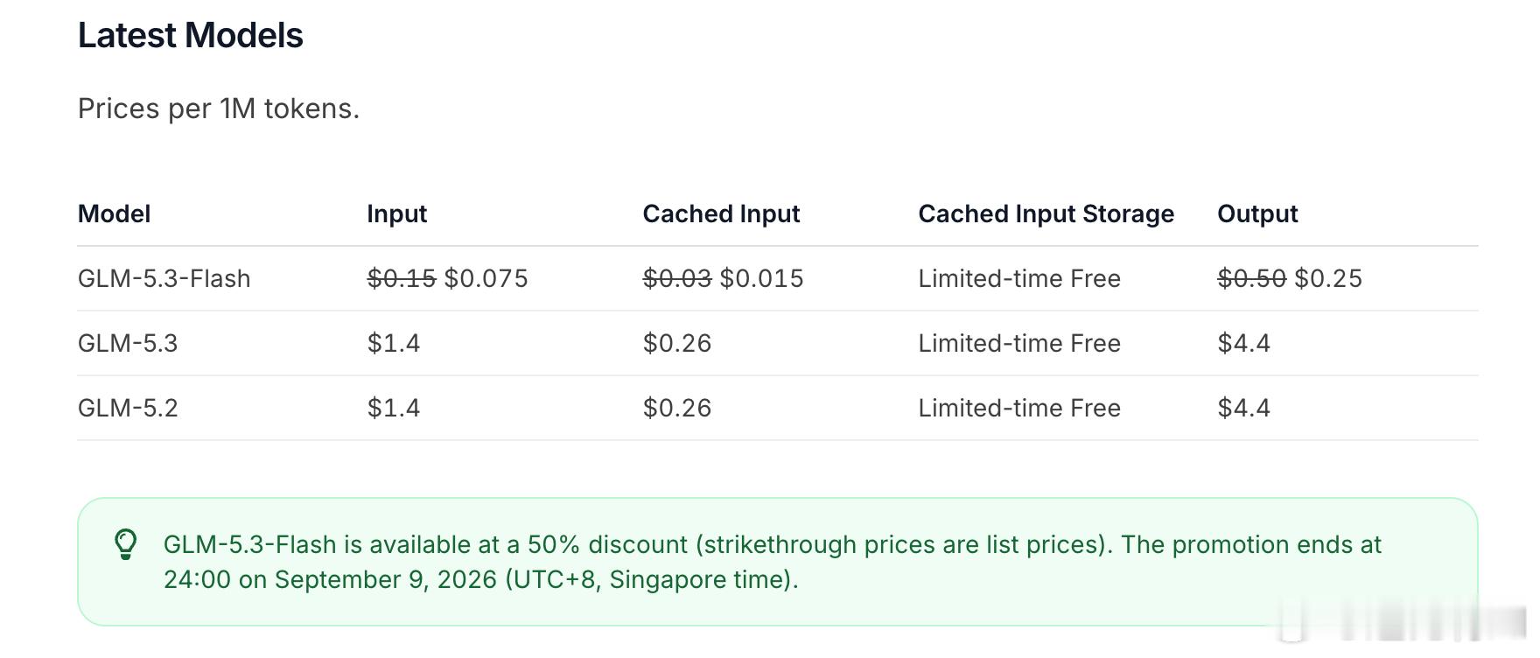Click the Input column header

pyautogui.click(x=397, y=214)
